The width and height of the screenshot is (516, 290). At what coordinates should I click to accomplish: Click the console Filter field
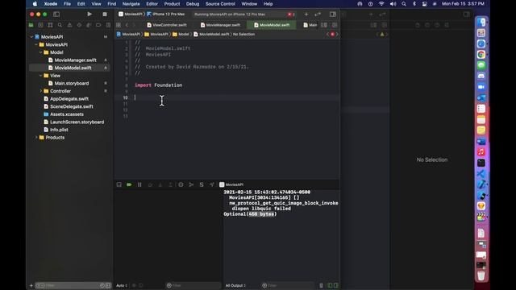288,285
